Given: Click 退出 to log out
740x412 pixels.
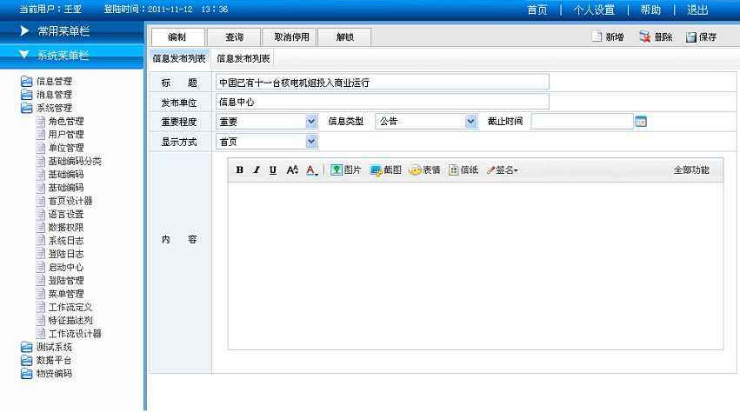Looking at the screenshot, I should tap(697, 10).
